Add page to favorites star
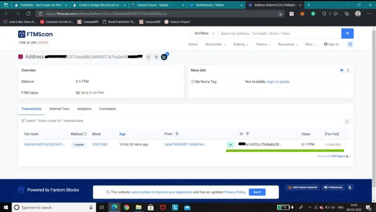 tap(280, 14)
